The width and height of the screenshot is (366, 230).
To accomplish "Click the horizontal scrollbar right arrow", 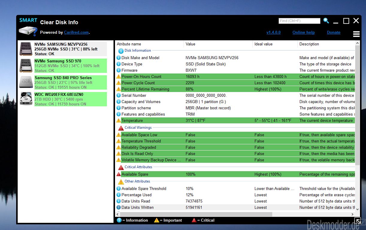I will pos(352,214).
